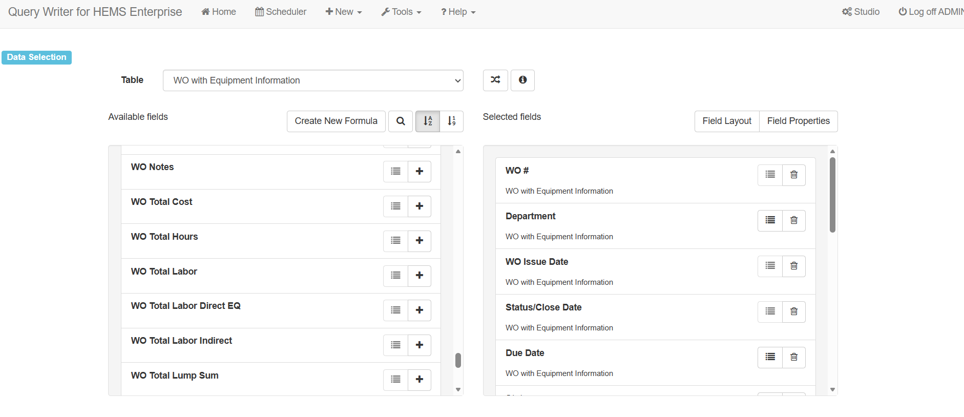
Task: Log off the ADMIN user
Action: pyautogui.click(x=931, y=12)
